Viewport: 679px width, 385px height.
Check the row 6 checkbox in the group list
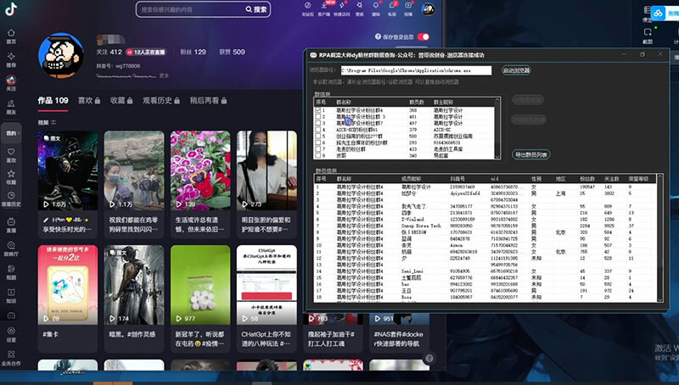click(x=318, y=142)
